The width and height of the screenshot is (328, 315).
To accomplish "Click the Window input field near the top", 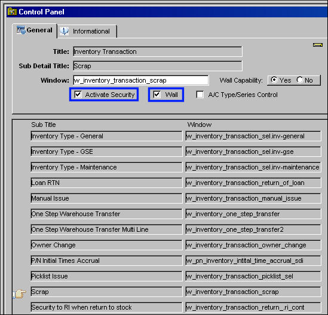I will (x=141, y=80).
